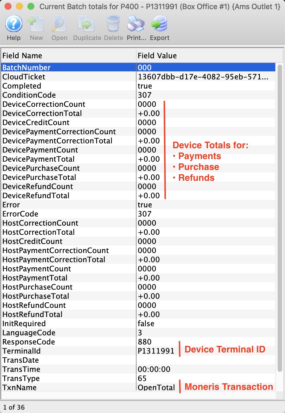The image size is (285, 413).
Task: Select the HostCorrectionTotal row
Action: [138, 232]
